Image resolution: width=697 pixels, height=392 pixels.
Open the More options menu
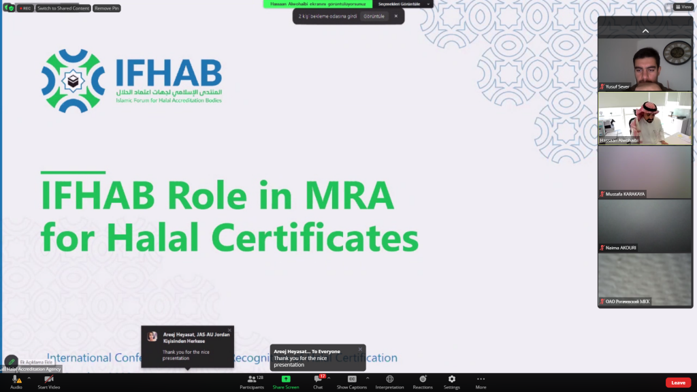pyautogui.click(x=481, y=382)
